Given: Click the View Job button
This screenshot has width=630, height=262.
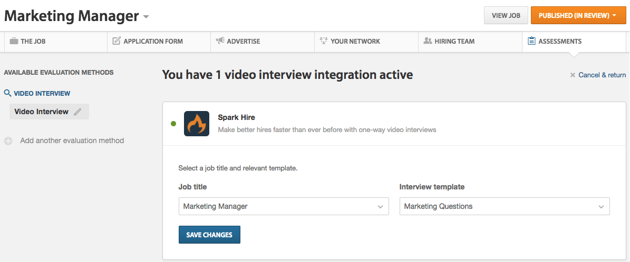Looking at the screenshot, I should coord(506,16).
